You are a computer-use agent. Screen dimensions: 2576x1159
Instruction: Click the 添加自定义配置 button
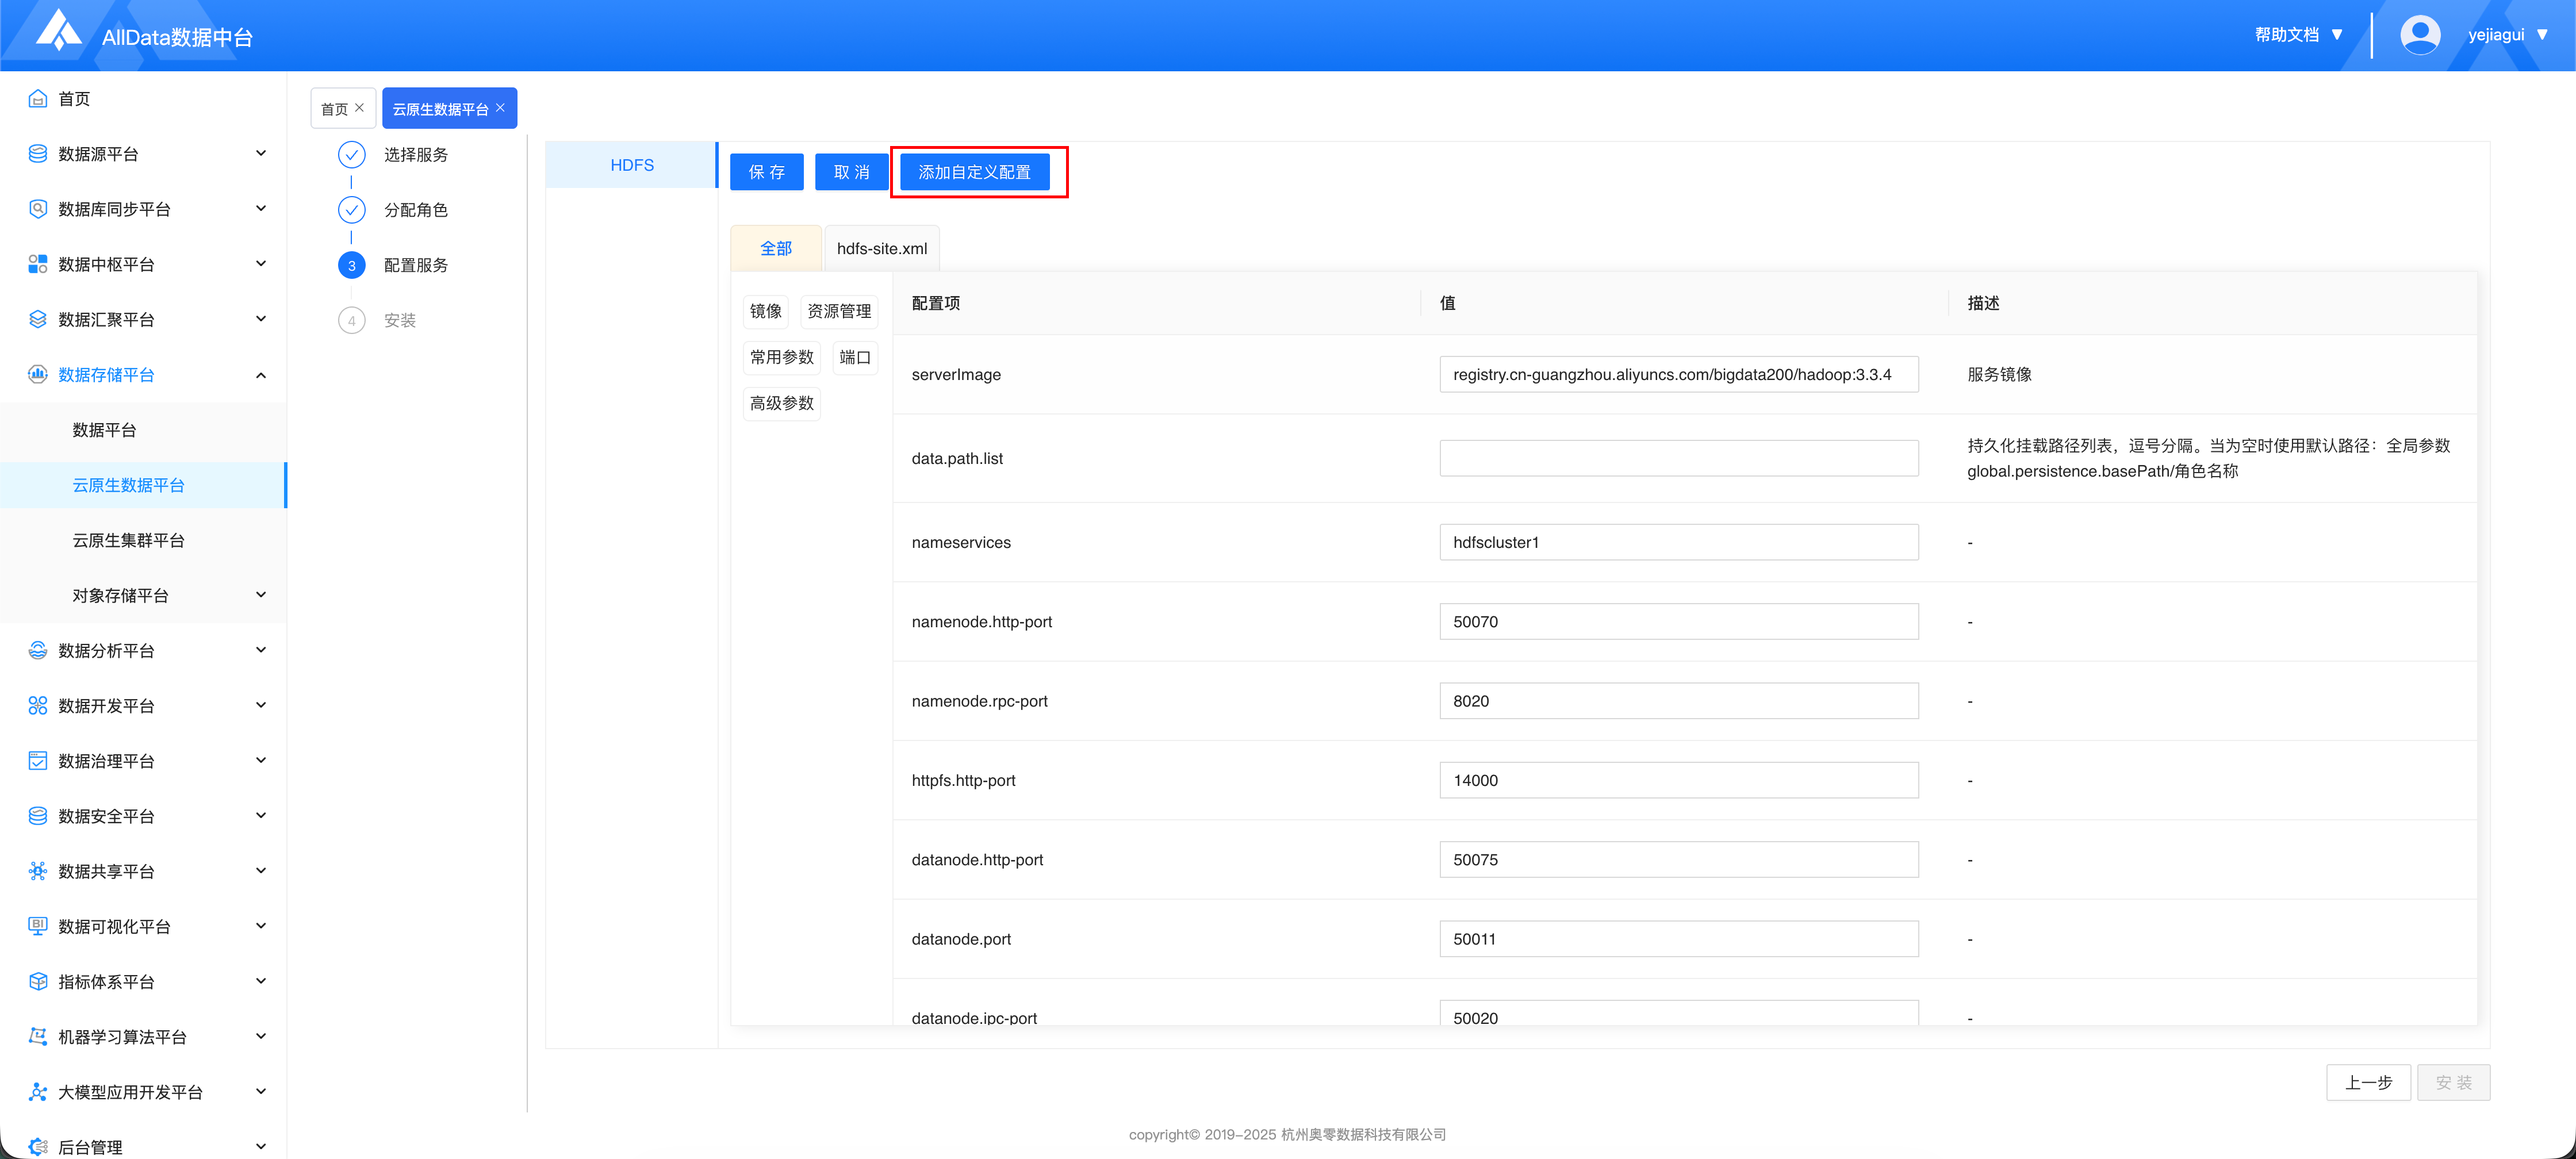(974, 172)
